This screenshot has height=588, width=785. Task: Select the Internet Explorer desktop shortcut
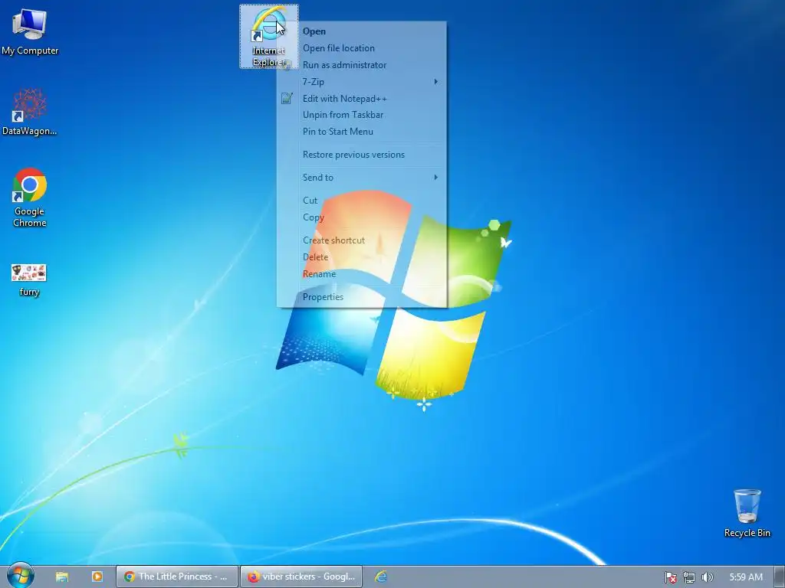269,37
